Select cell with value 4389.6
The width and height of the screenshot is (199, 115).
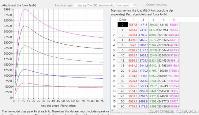133,40
